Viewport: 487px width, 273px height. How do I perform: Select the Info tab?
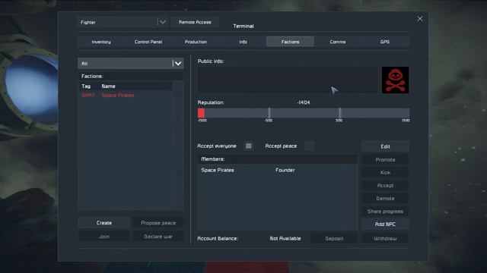pyautogui.click(x=243, y=42)
